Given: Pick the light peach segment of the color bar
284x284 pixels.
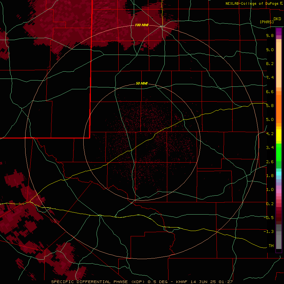Looking at the screenshot, I should pos(279,65).
